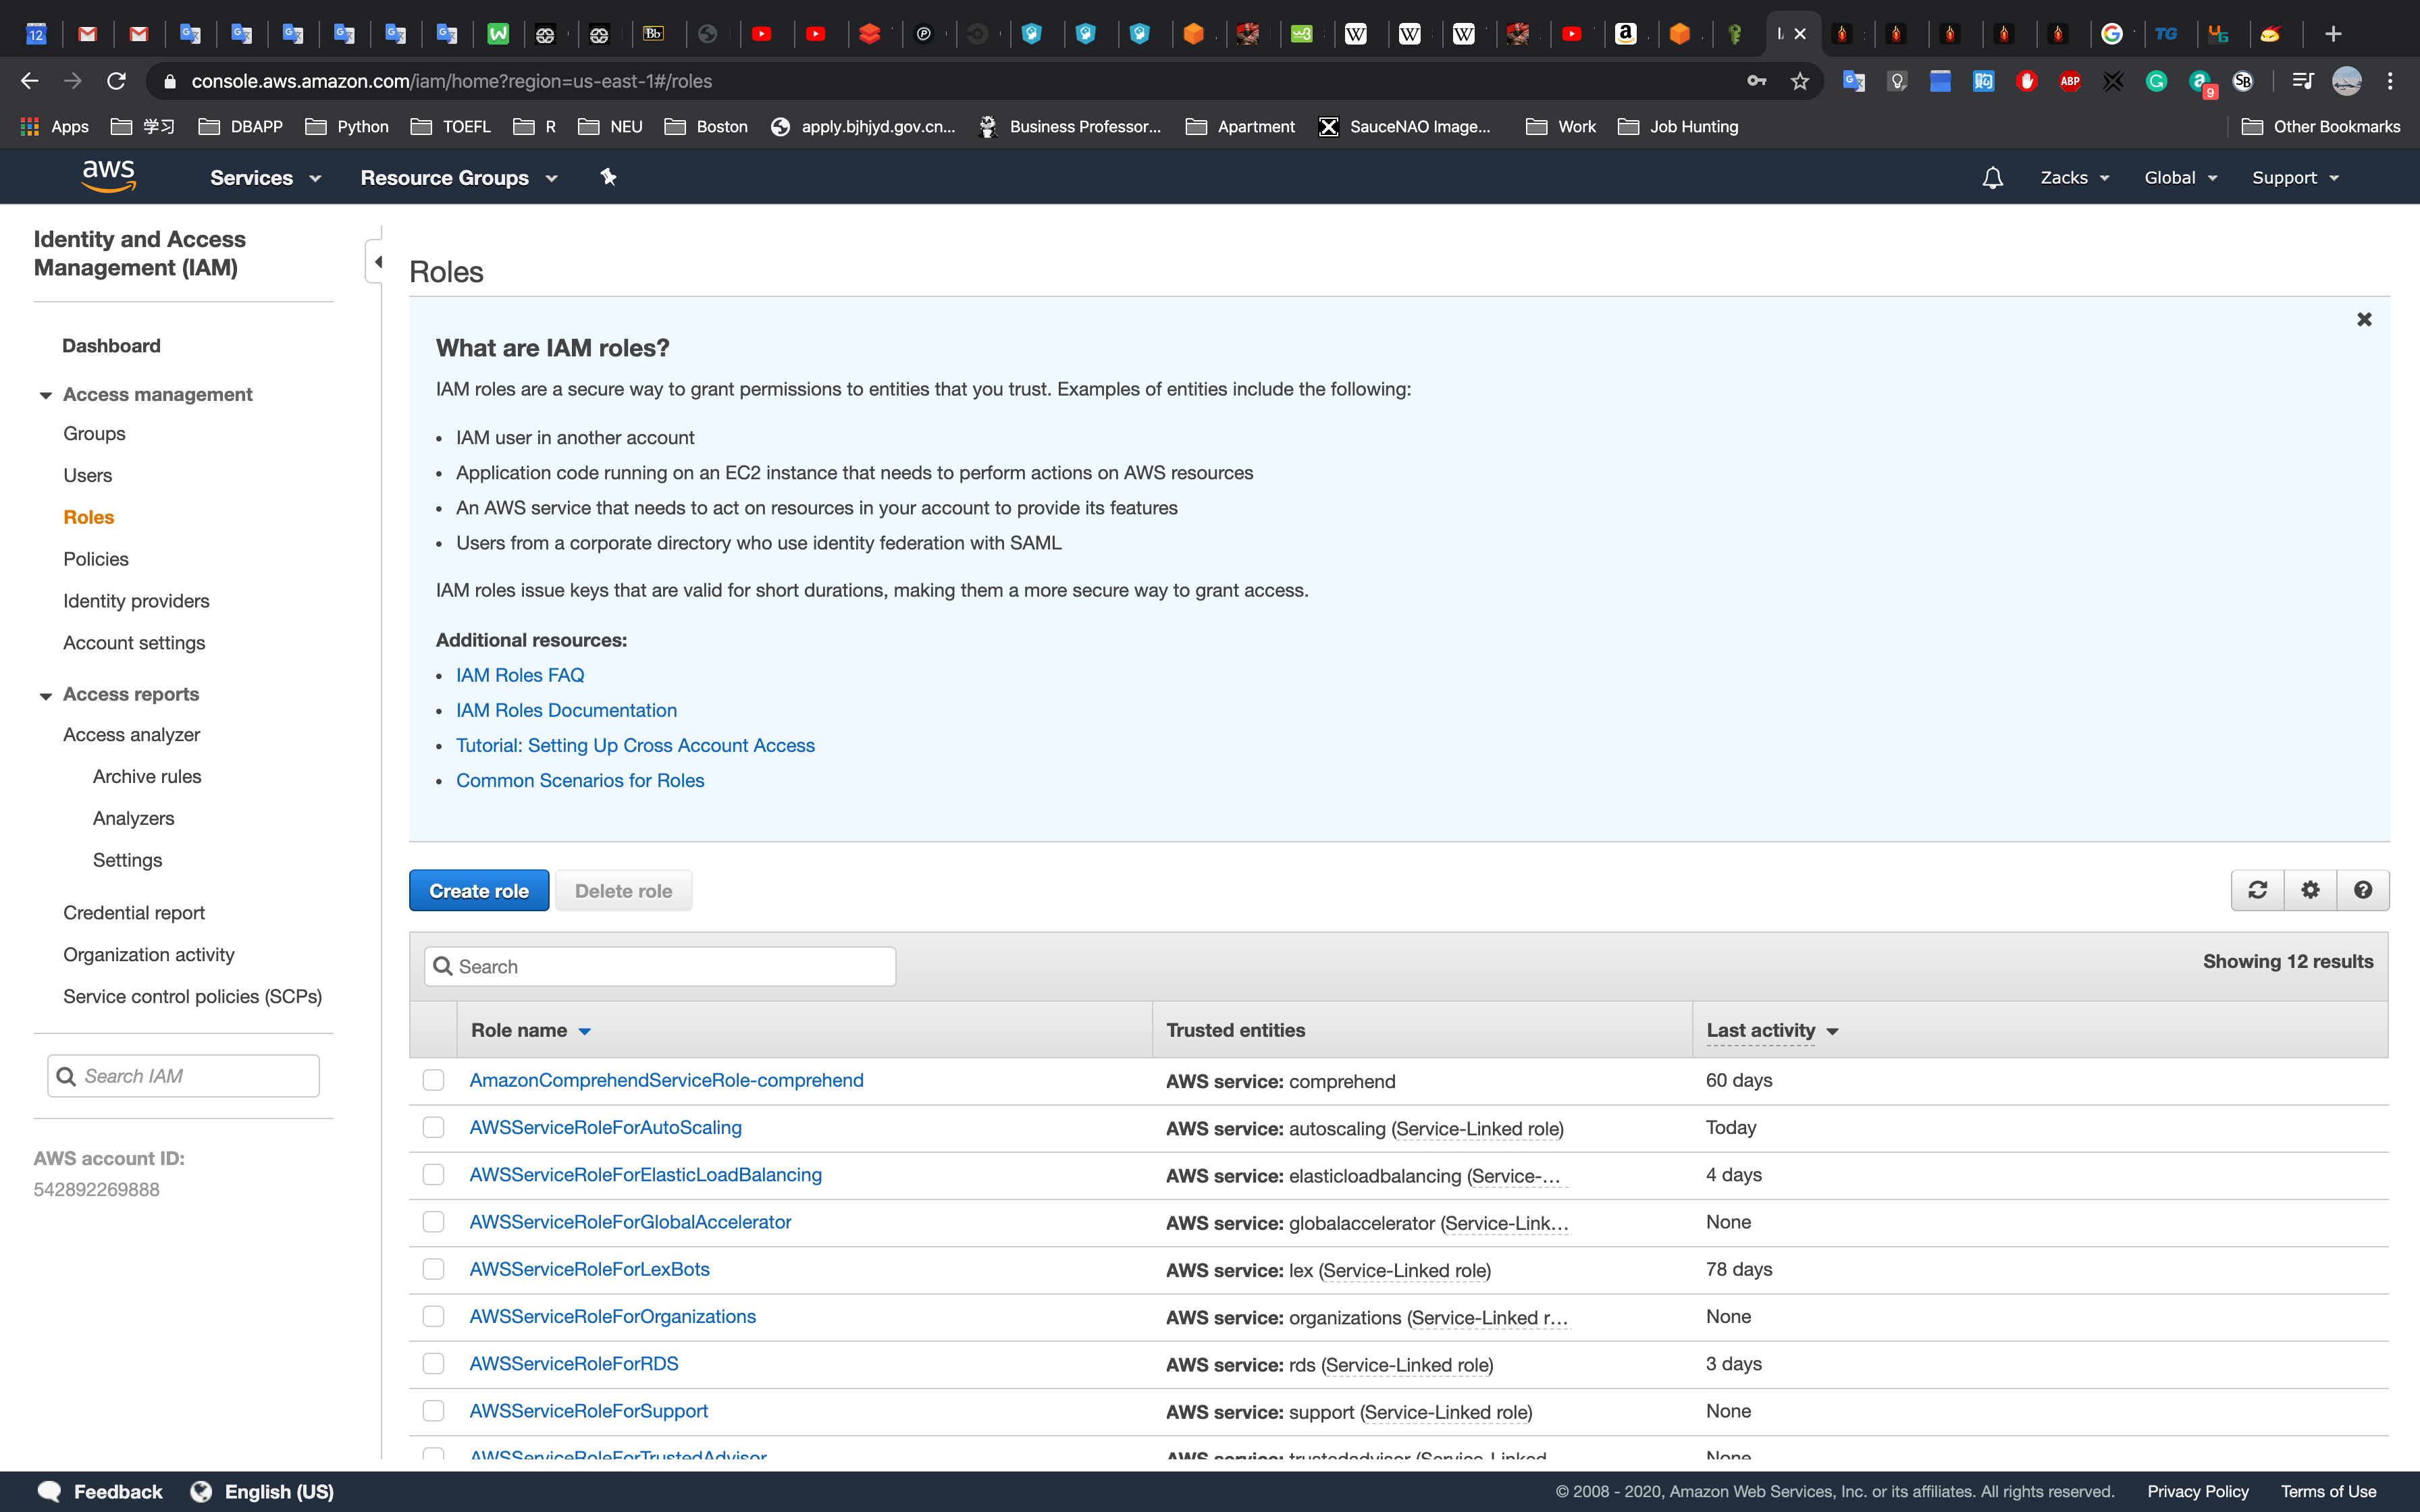Click the Create role button
This screenshot has height=1512, width=2420.
coord(479,890)
